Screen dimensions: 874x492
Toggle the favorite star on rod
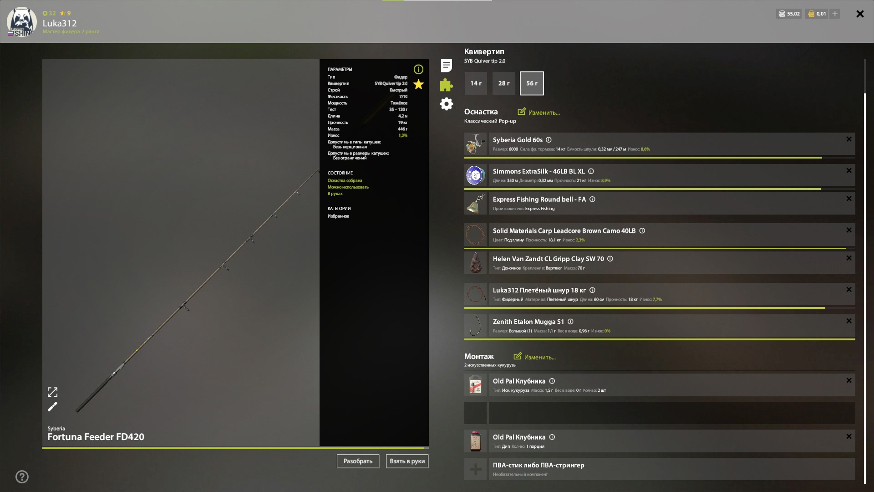pos(418,84)
